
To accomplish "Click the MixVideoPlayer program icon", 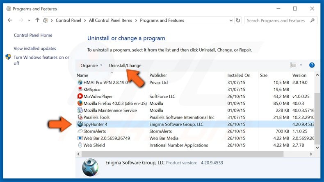I will tap(80, 96).
